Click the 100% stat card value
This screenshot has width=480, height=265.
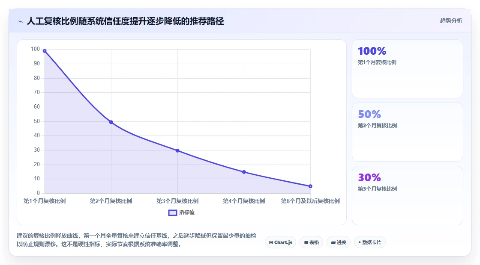(x=372, y=51)
